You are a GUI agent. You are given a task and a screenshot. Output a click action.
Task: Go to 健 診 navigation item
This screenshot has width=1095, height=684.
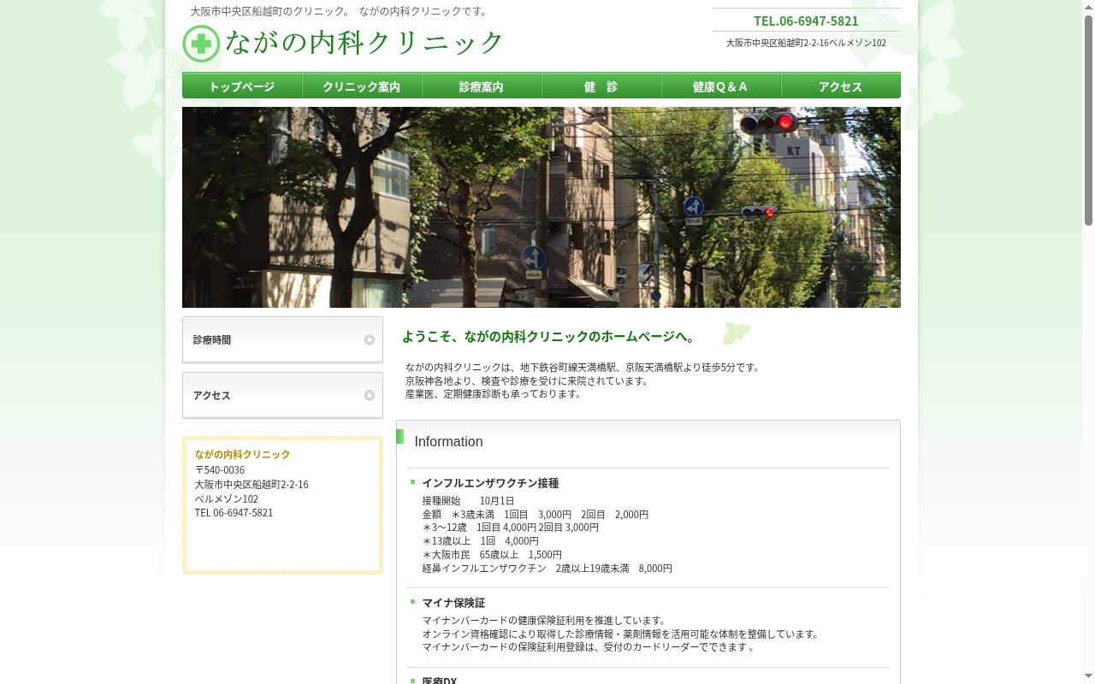601,85
